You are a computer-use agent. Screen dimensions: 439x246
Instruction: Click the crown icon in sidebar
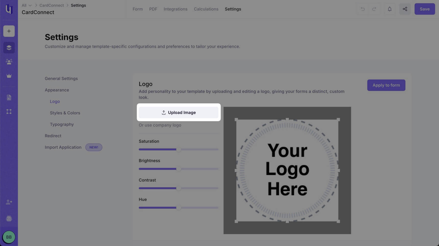click(x=9, y=76)
